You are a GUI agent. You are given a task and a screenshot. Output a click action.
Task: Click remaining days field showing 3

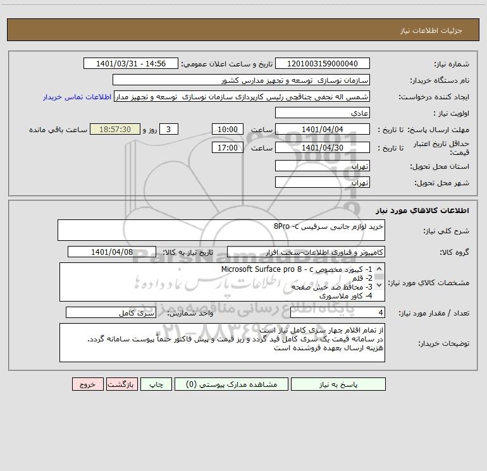click(169, 129)
